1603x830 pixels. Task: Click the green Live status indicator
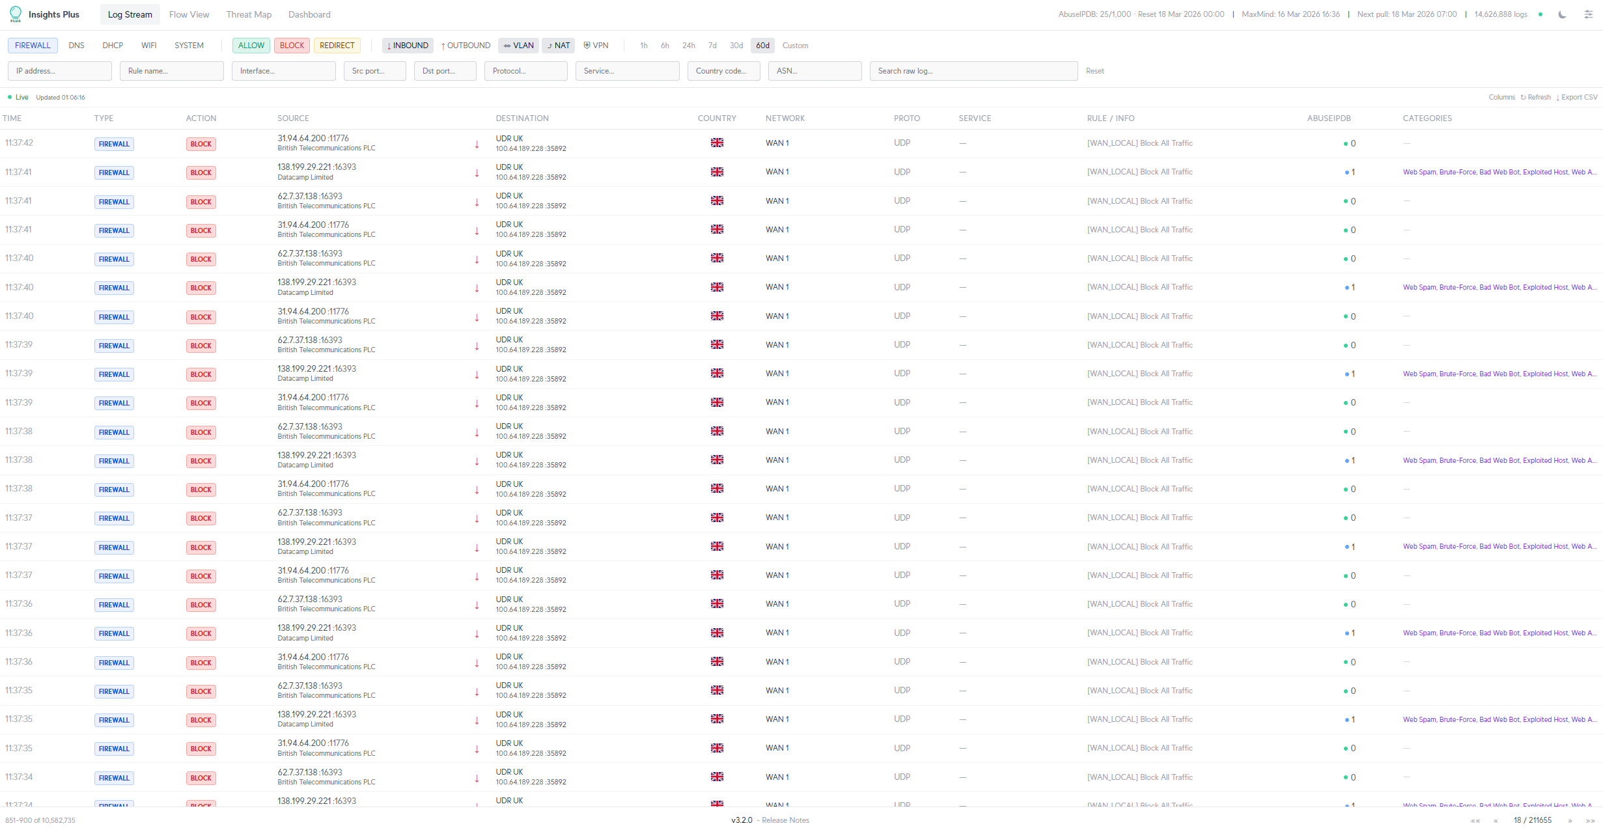coord(18,97)
